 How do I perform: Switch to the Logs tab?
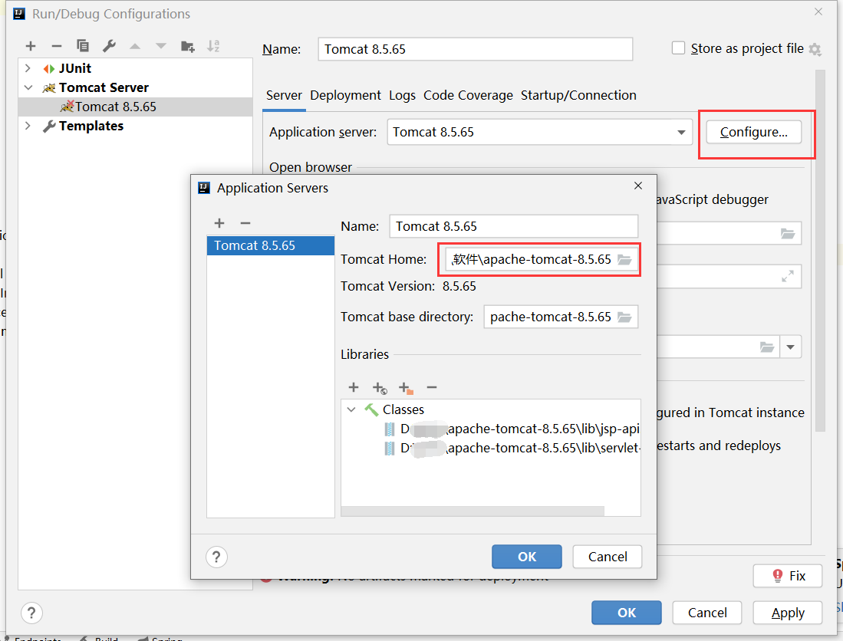(x=402, y=96)
